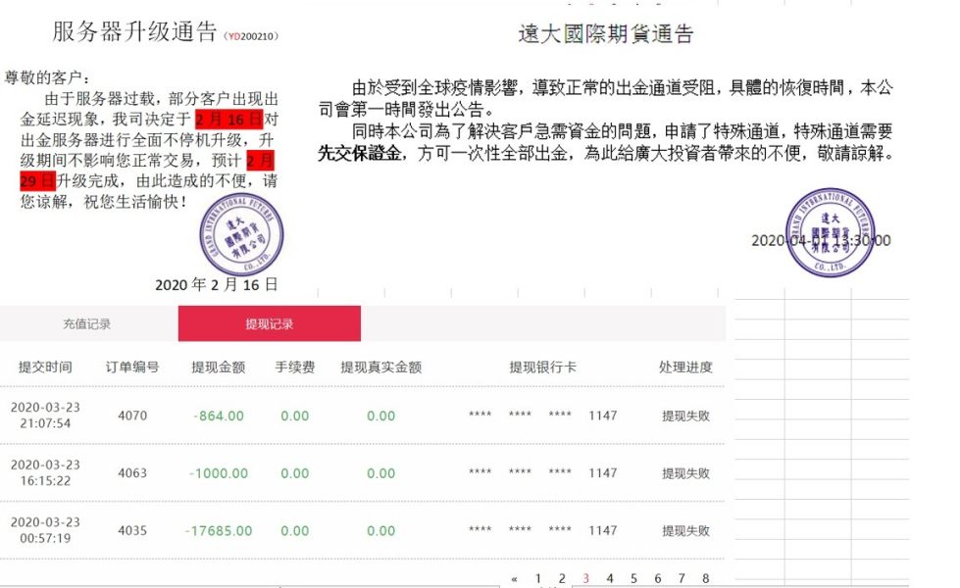Click bank card ending 1147 in order 4070 row
The height and width of the screenshot is (588, 960).
point(543,416)
